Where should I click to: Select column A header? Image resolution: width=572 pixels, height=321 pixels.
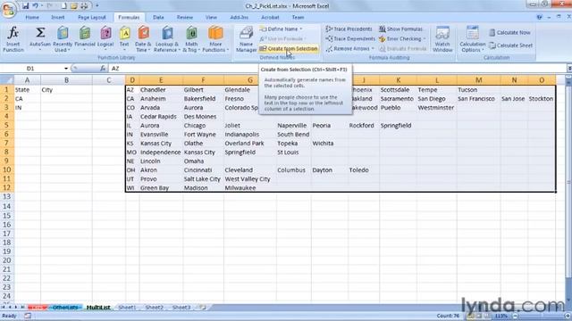click(27, 80)
